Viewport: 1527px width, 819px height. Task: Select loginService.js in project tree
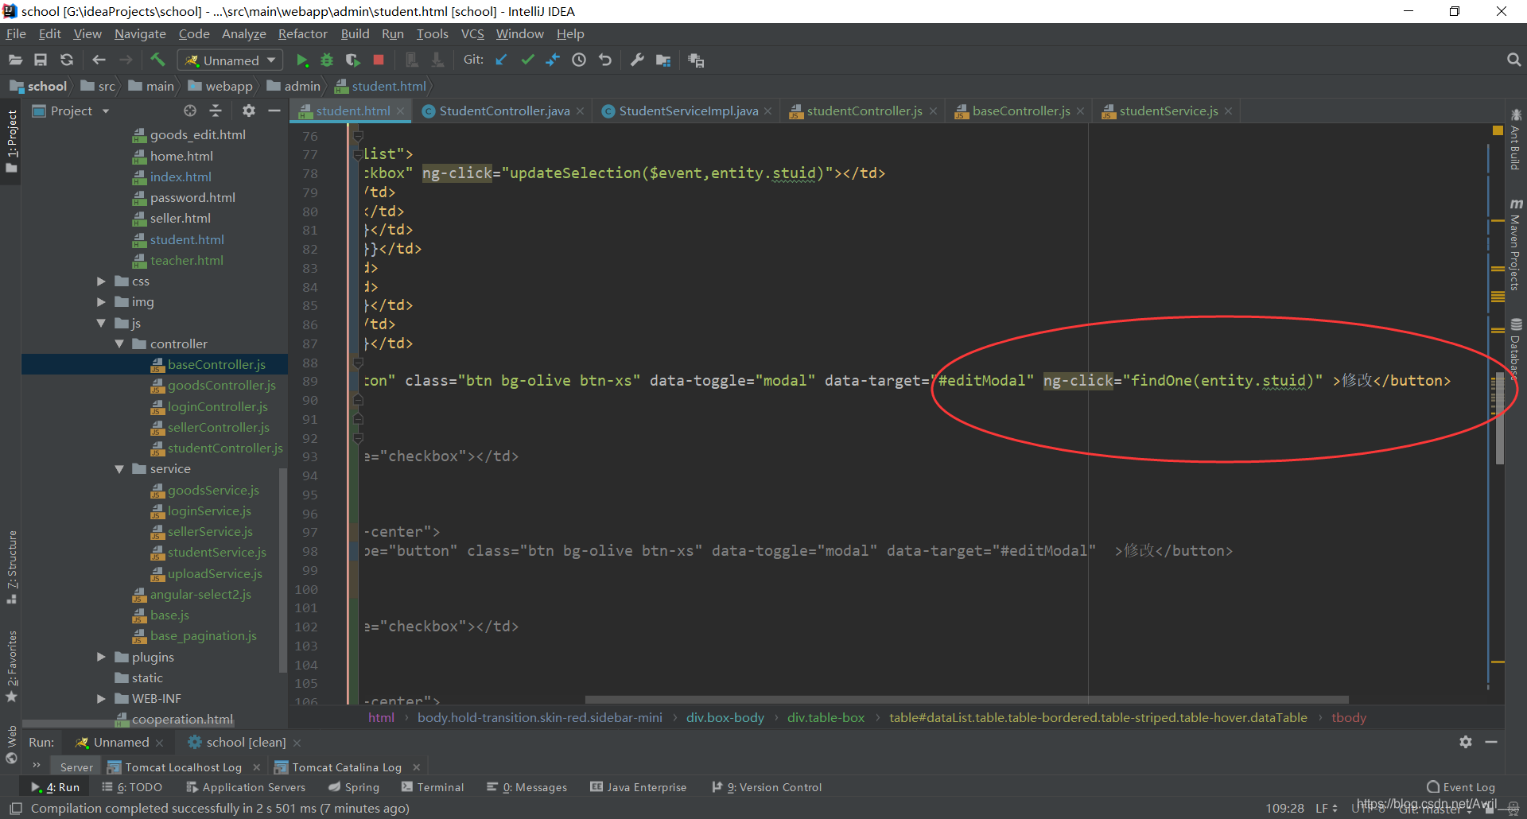pos(209,510)
